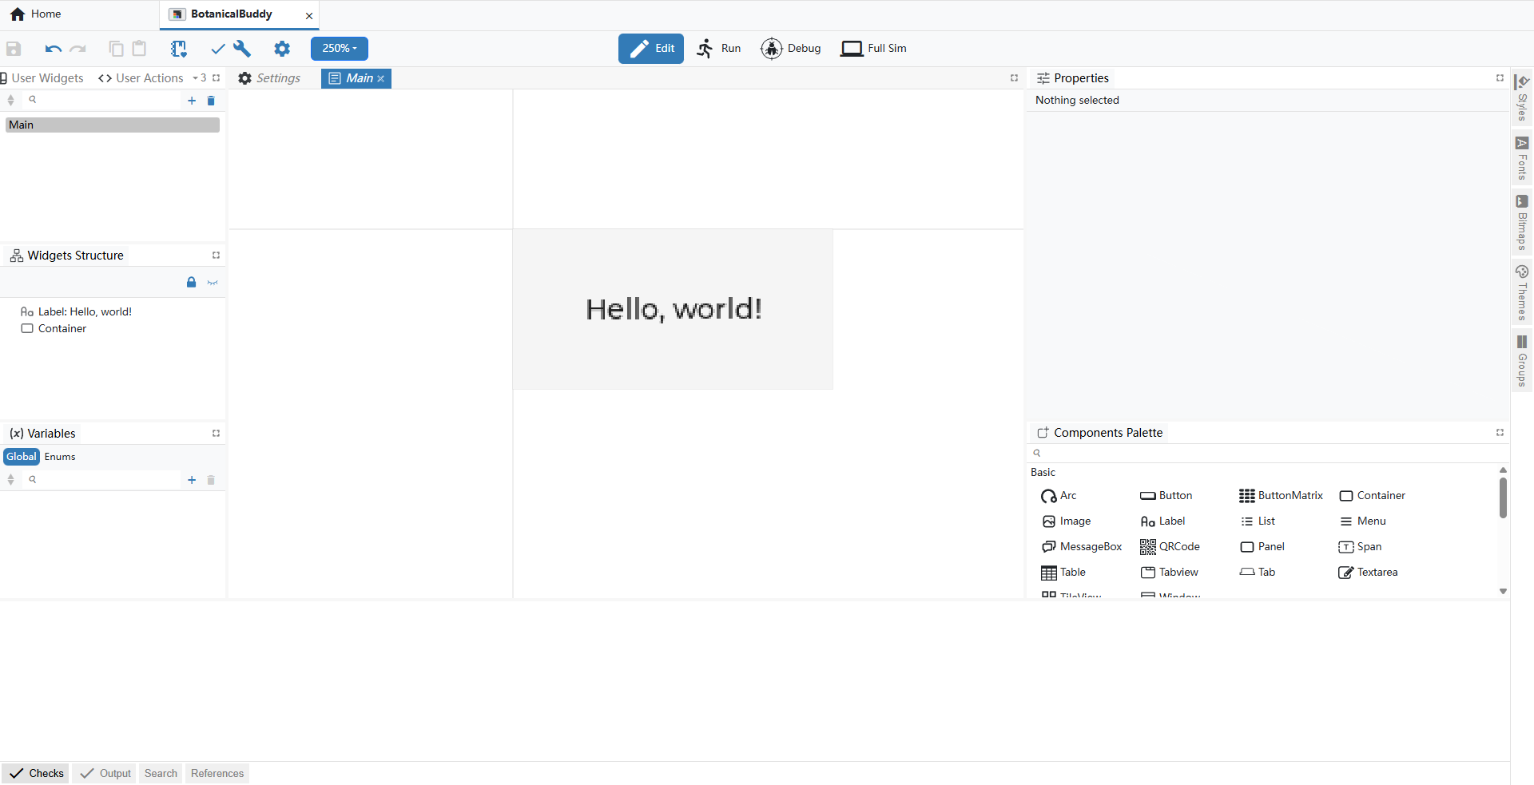Open project settings gear in toolbar
Image resolution: width=1534 pixels, height=785 pixels.
click(x=282, y=49)
